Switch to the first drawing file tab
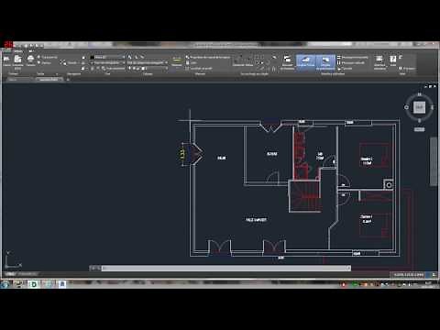 (x=19, y=79)
